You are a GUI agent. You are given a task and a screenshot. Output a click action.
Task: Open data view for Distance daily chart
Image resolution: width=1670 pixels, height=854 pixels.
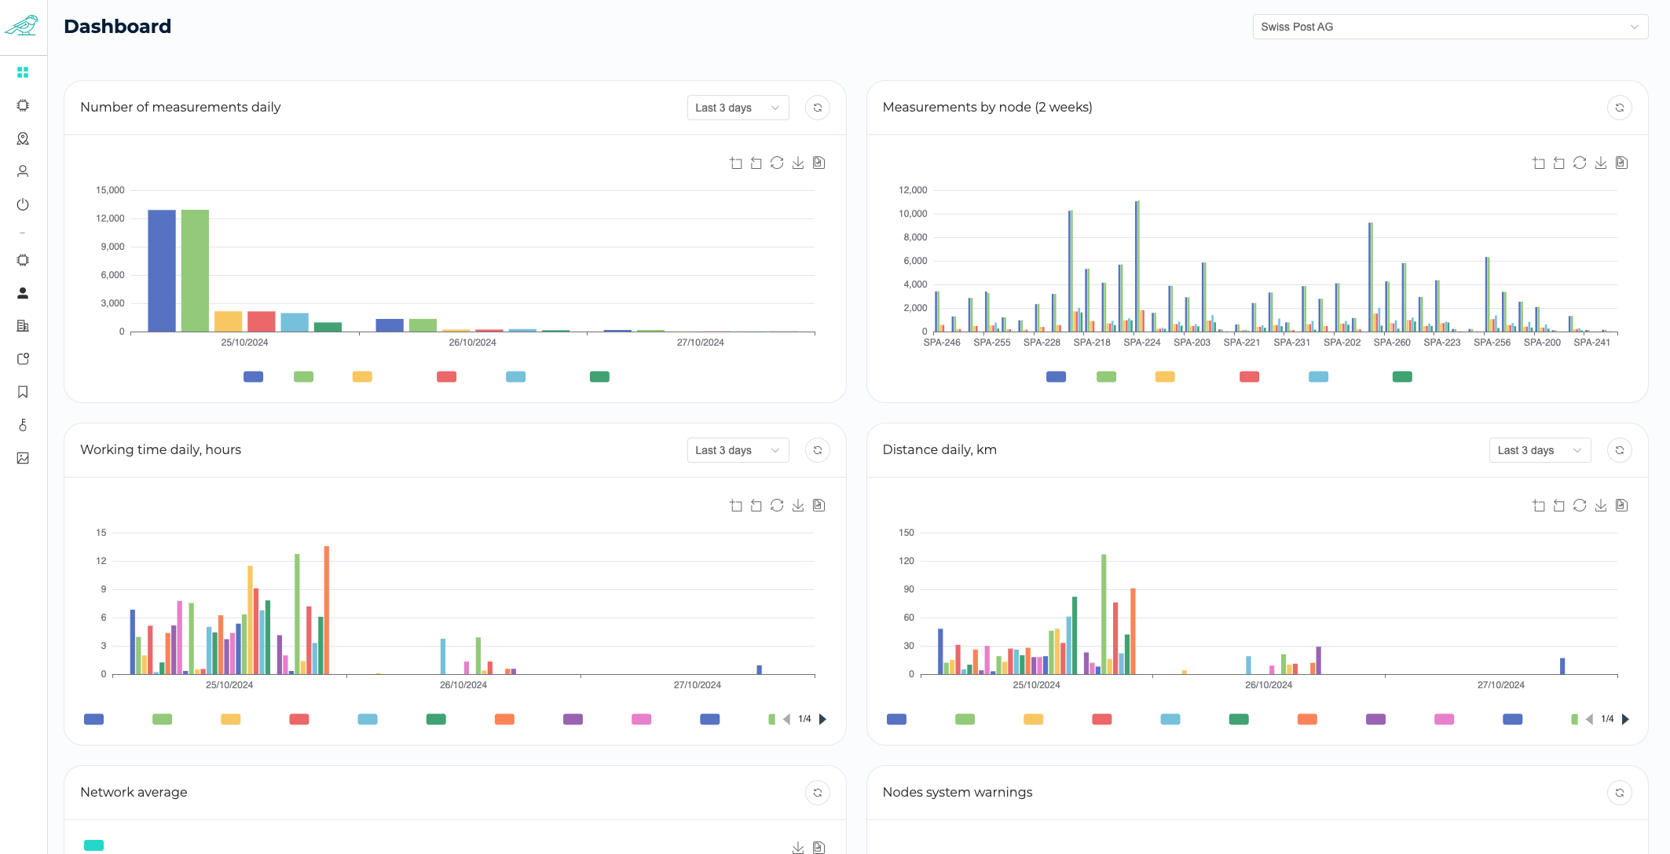tap(1621, 505)
